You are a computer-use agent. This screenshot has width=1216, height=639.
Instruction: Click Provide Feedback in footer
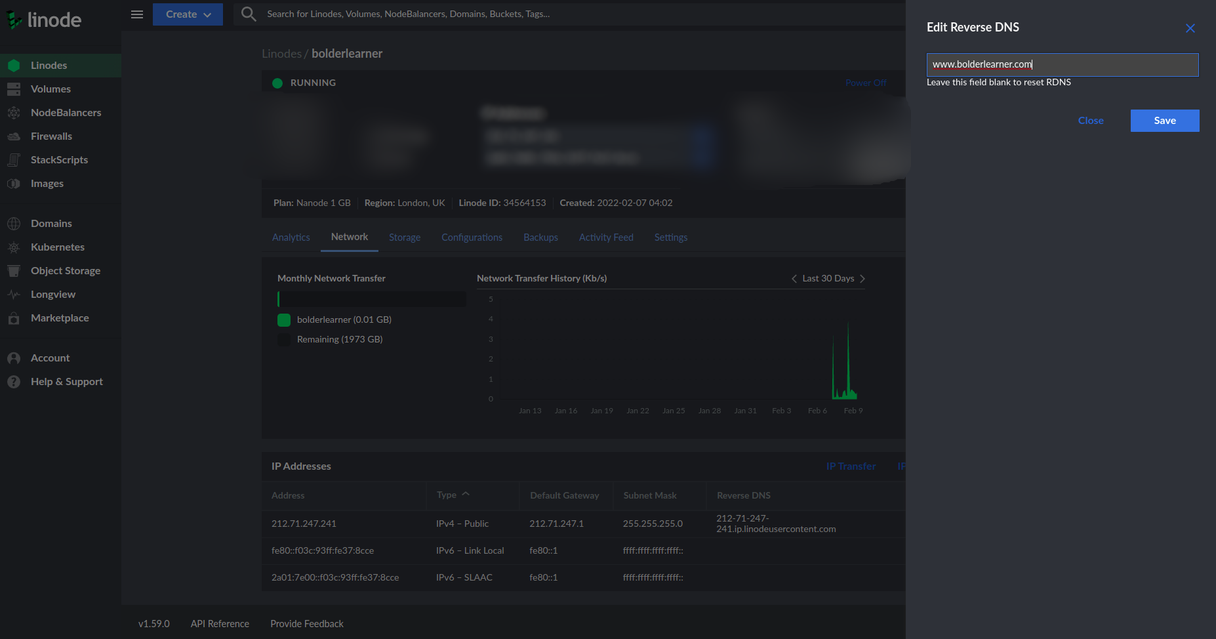point(307,624)
